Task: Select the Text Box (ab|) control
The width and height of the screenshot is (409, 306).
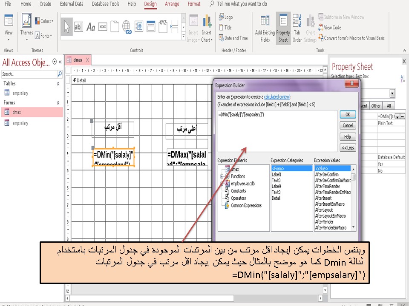Action: [x=79, y=26]
